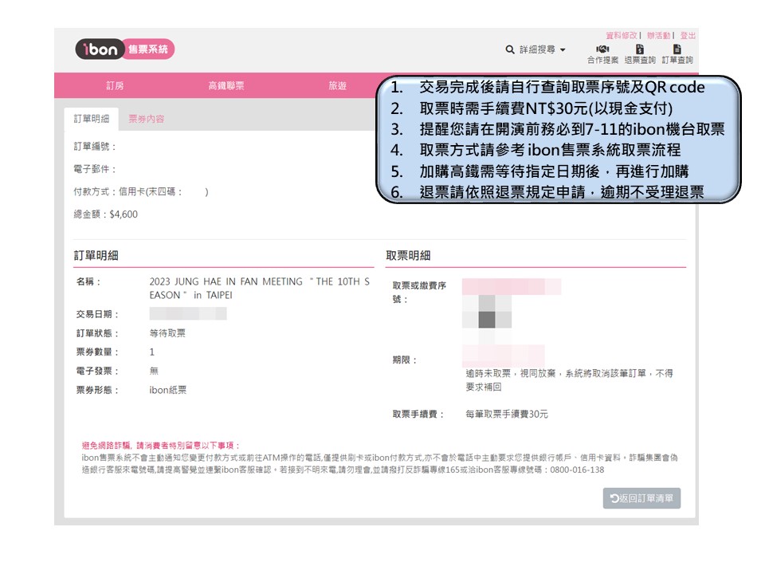Switch to the 訂單明細 tab
The height and width of the screenshot is (574, 765).
92,119
